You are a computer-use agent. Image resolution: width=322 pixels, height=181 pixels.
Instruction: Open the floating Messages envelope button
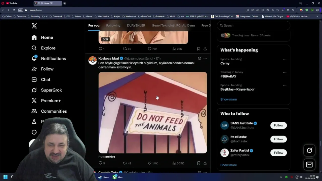309,164
